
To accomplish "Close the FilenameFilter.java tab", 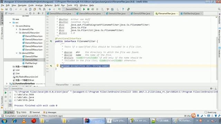I will point(177,13).
